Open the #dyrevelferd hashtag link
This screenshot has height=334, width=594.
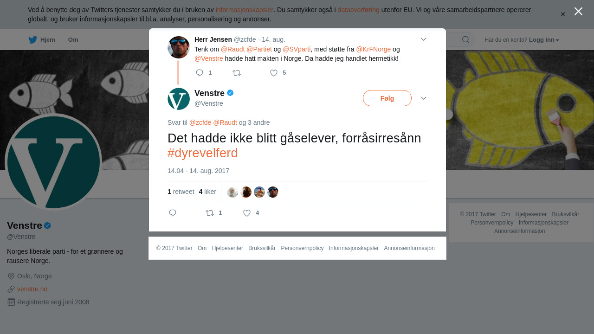coord(202,153)
